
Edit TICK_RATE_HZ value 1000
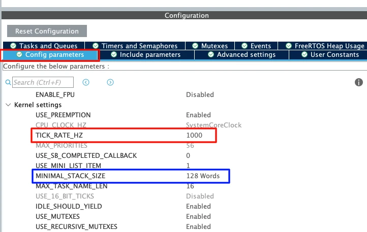[x=194, y=136]
